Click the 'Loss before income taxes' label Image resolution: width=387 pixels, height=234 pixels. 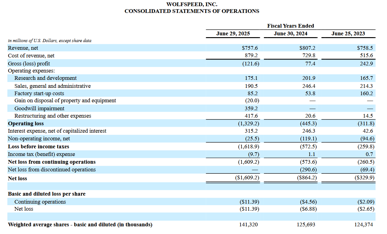[38, 146]
